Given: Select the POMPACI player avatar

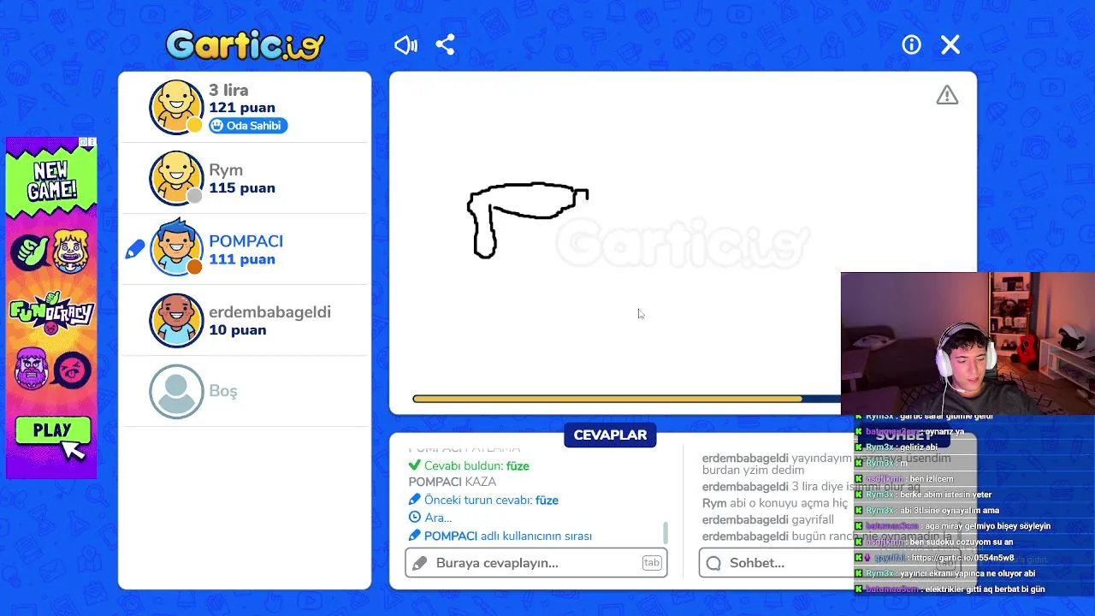Looking at the screenshot, I should click(x=176, y=249).
